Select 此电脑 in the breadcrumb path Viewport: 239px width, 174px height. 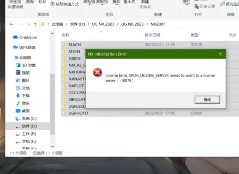tap(57, 24)
